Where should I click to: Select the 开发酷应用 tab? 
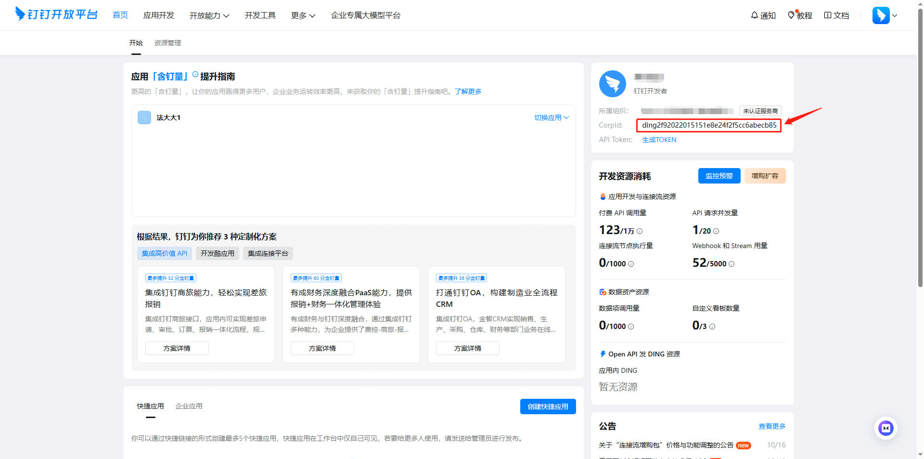(x=218, y=253)
